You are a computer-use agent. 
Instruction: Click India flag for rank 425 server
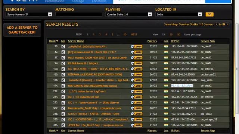tap(166, 125)
